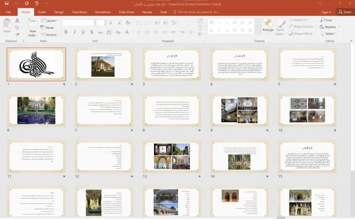This screenshot has height=219, width=355.
Task: Switch to the Transitions tab
Action: (79, 12)
